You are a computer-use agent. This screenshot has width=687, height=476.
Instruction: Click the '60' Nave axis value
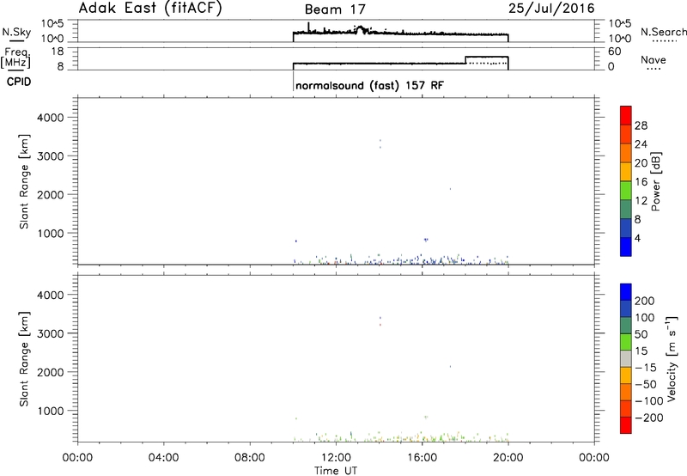tap(614, 52)
